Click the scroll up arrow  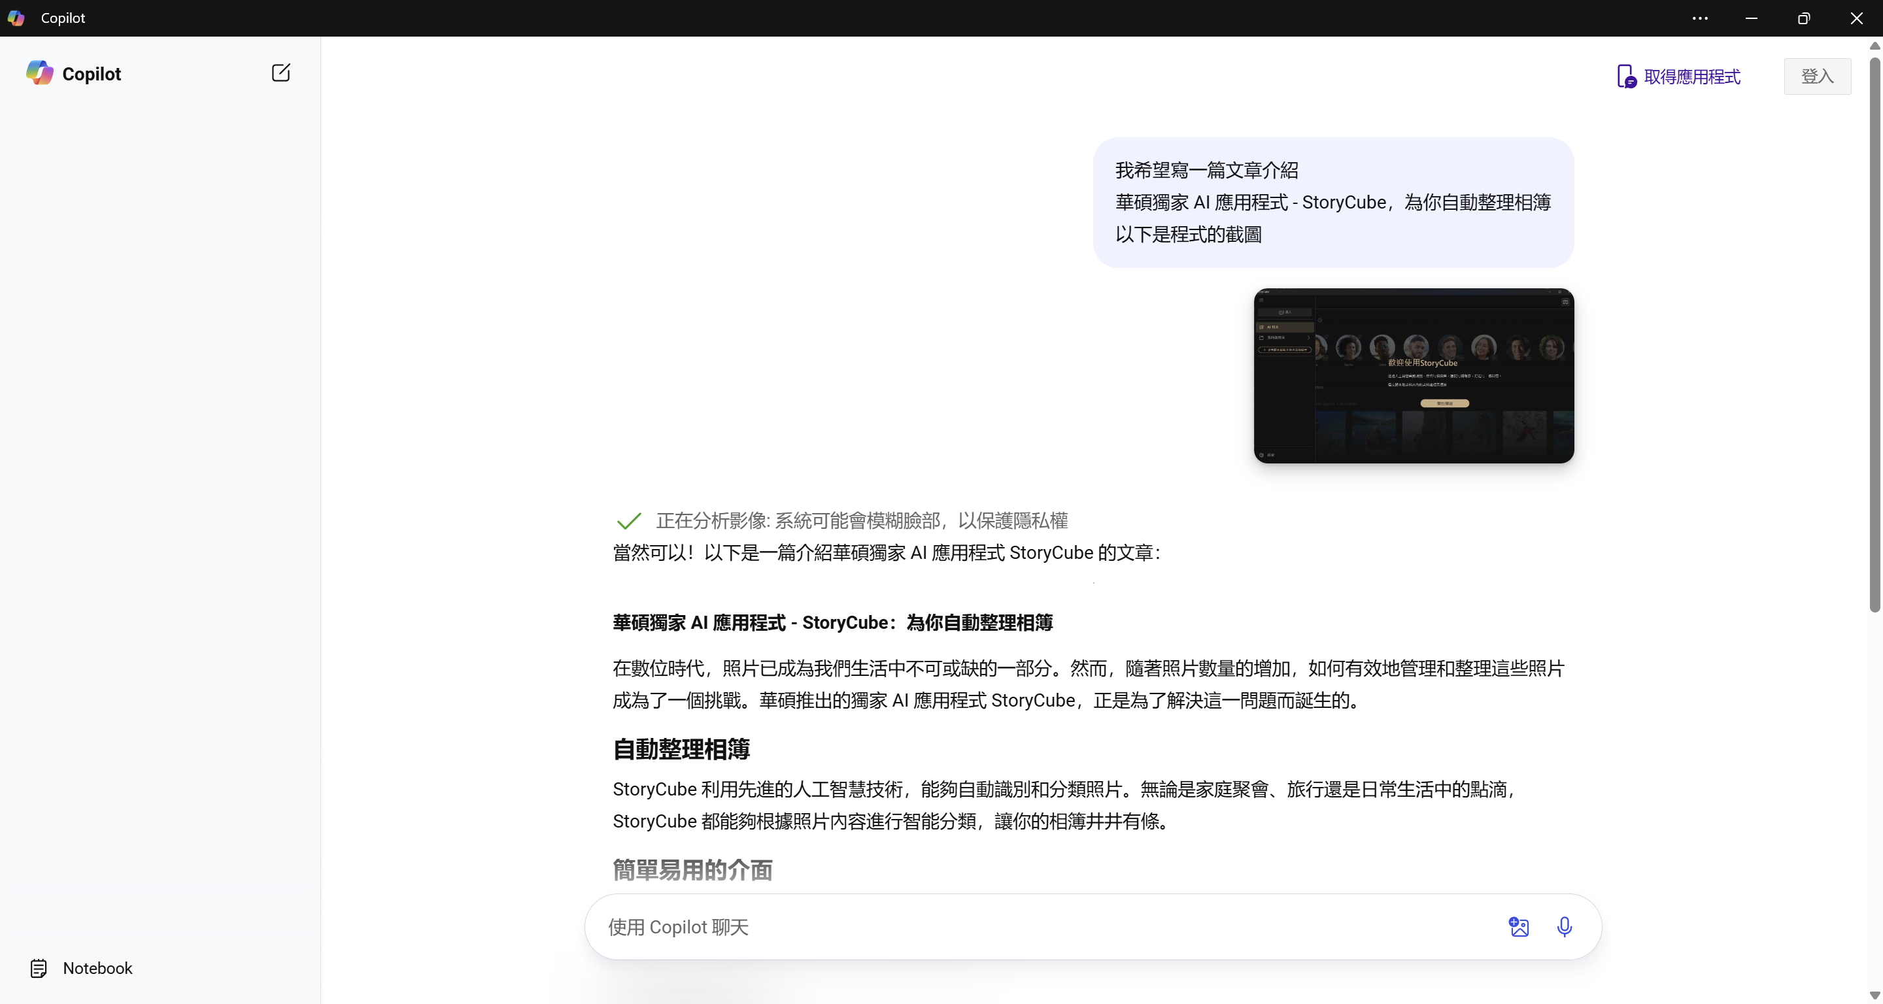click(1875, 46)
